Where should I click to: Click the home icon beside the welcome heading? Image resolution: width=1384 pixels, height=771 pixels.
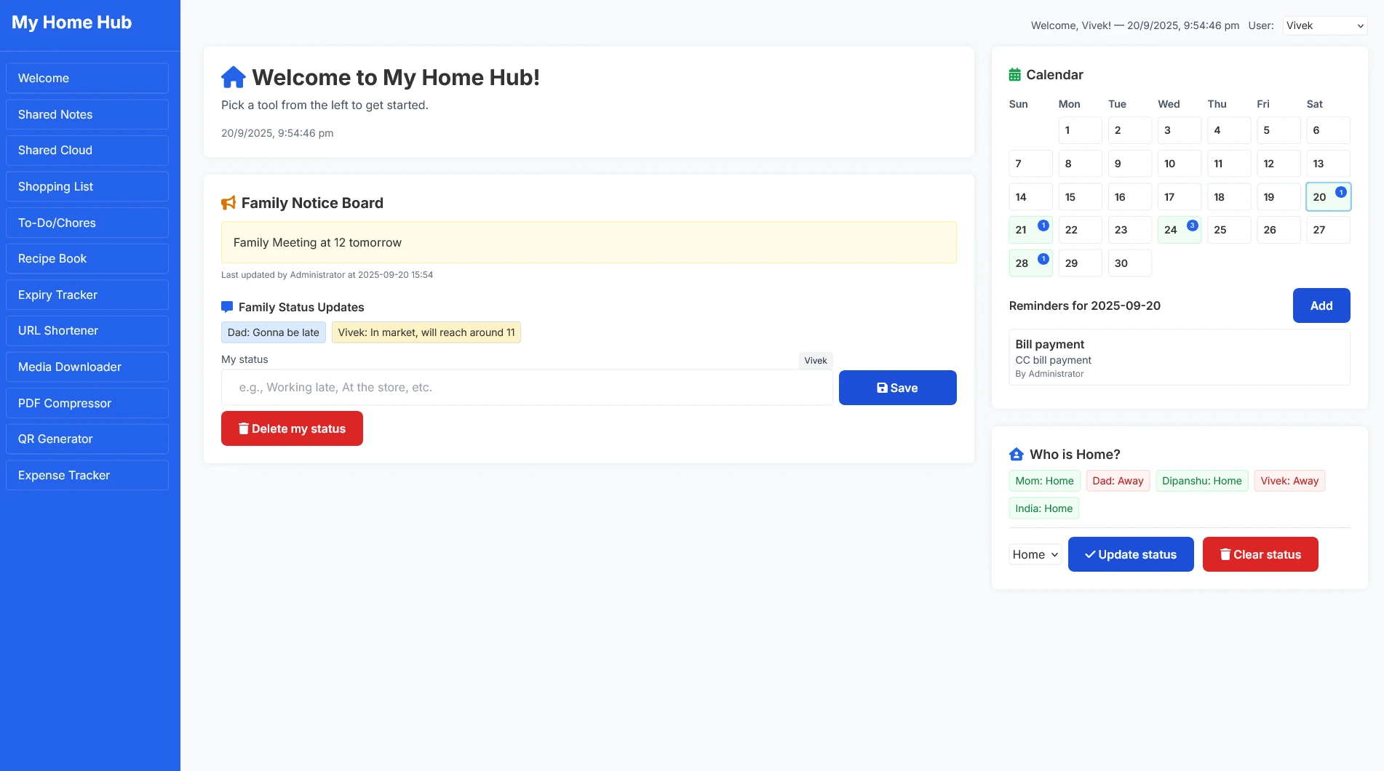click(233, 77)
